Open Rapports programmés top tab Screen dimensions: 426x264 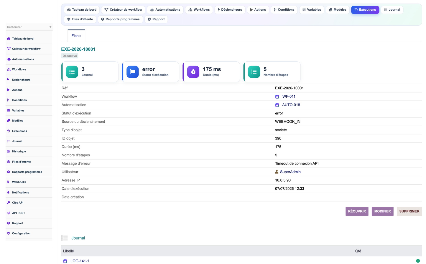120,19
